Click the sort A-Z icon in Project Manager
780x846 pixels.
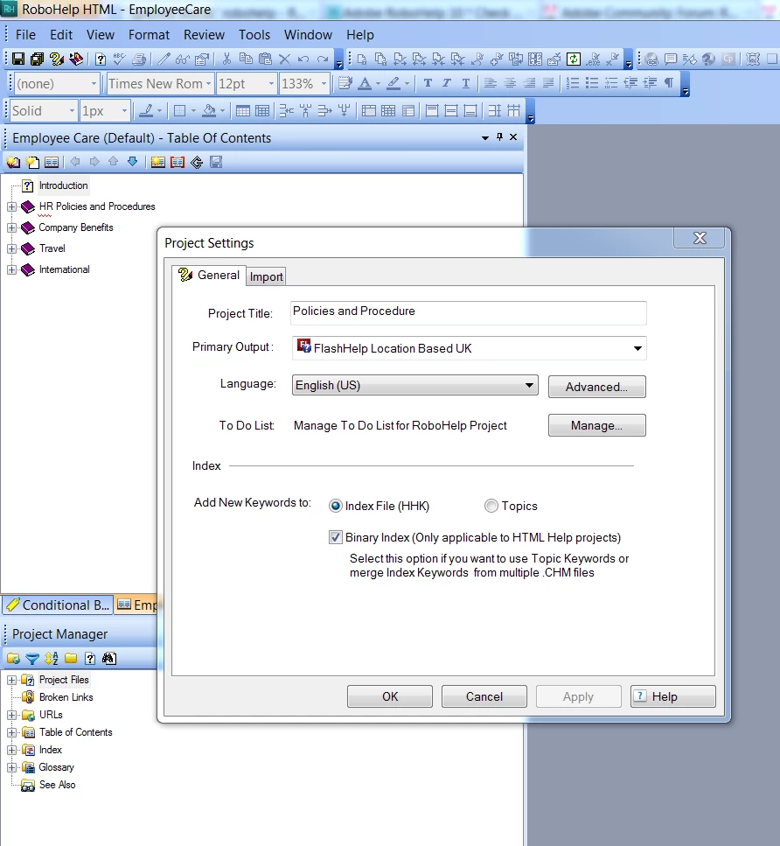point(52,658)
